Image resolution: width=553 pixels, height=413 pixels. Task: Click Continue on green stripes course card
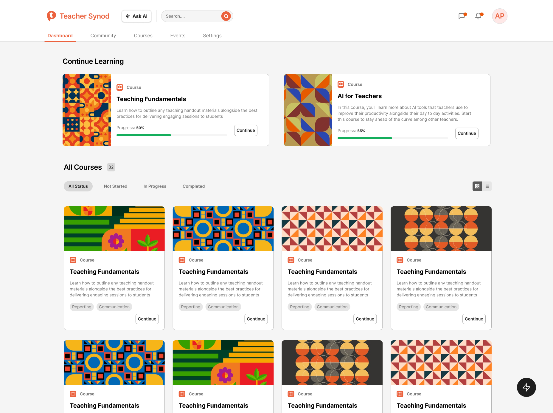tap(147, 319)
